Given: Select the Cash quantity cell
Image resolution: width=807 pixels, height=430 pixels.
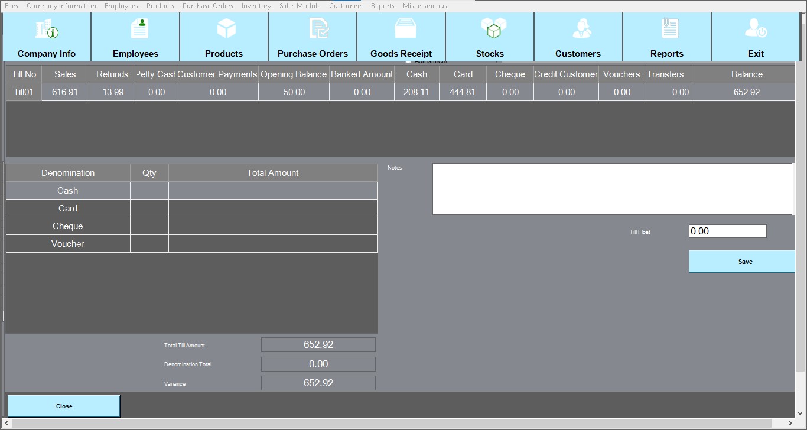Looking at the screenshot, I should pyautogui.click(x=149, y=191).
